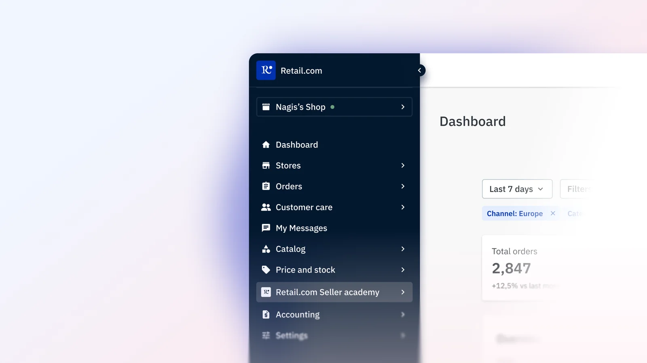Expand the Price and stock chevron
The image size is (647, 363).
pyautogui.click(x=403, y=270)
